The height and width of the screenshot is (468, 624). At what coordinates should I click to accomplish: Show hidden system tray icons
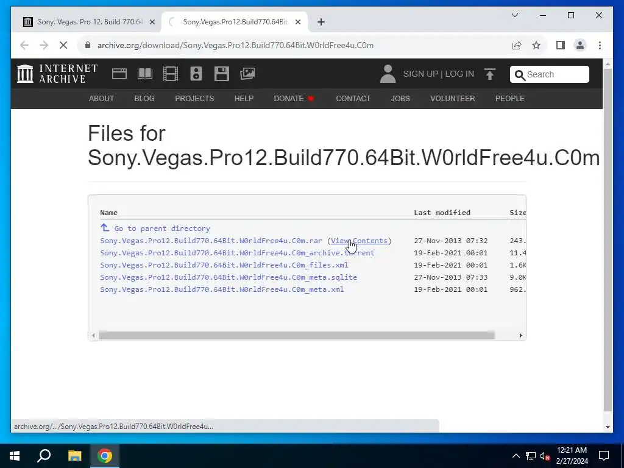[x=516, y=456]
